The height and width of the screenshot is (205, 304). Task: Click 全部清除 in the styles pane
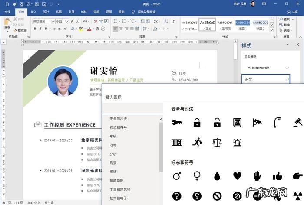tap(251, 56)
